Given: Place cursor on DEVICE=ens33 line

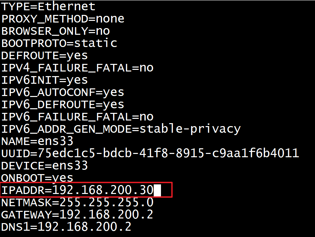Looking at the screenshot, I should [45, 166].
